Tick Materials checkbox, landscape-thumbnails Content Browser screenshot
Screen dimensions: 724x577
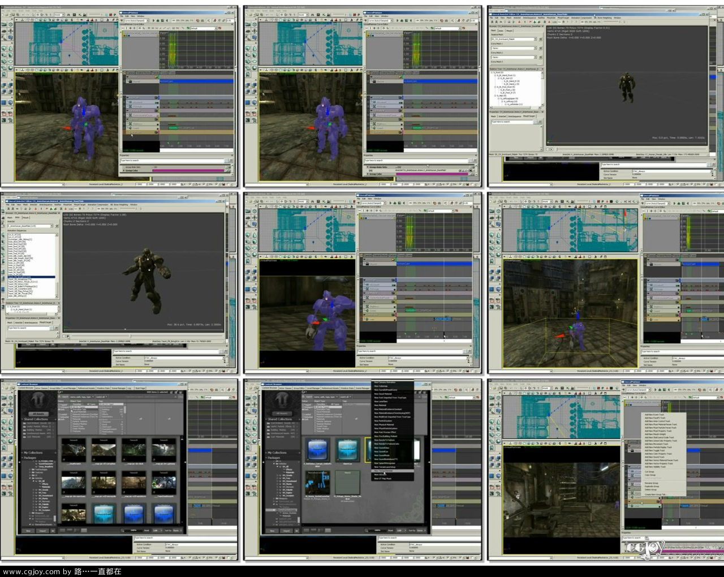click(71, 419)
